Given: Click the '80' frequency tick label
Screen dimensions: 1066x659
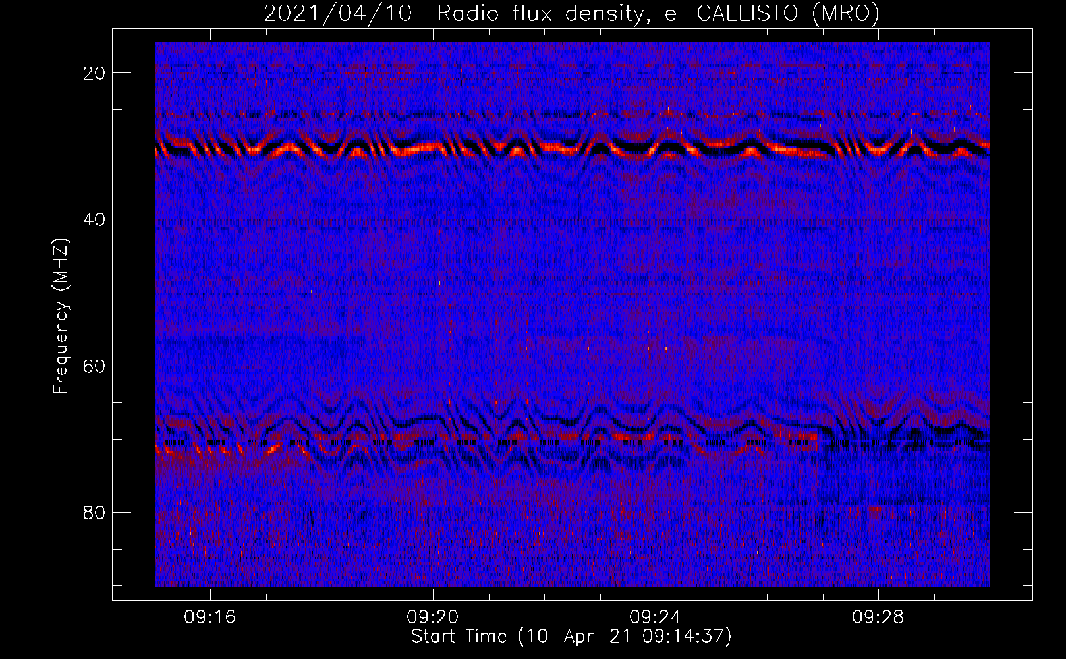Looking at the screenshot, I should tap(94, 513).
